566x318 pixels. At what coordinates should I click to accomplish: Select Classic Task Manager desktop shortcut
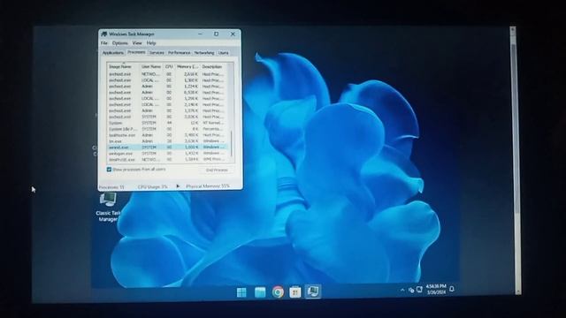pos(108,207)
